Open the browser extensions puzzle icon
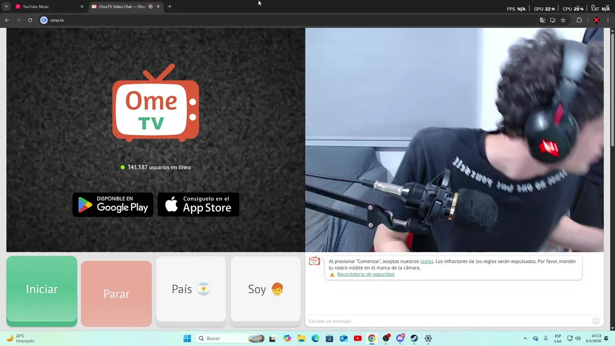The image size is (615, 346). click(x=579, y=20)
